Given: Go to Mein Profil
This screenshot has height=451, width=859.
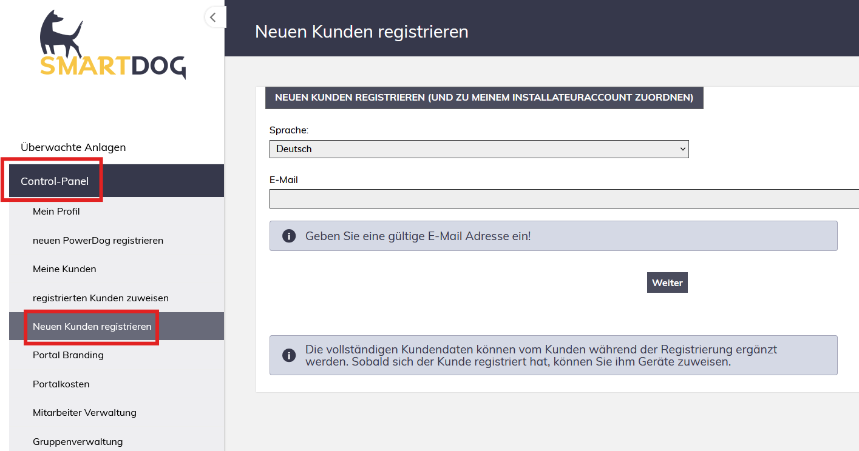Looking at the screenshot, I should point(56,212).
